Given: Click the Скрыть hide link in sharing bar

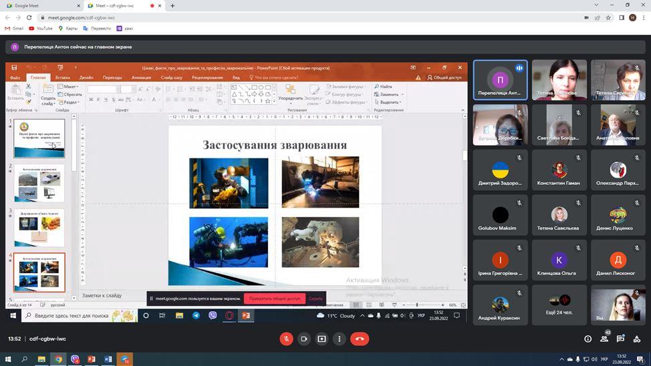Looking at the screenshot, I should point(315,299).
